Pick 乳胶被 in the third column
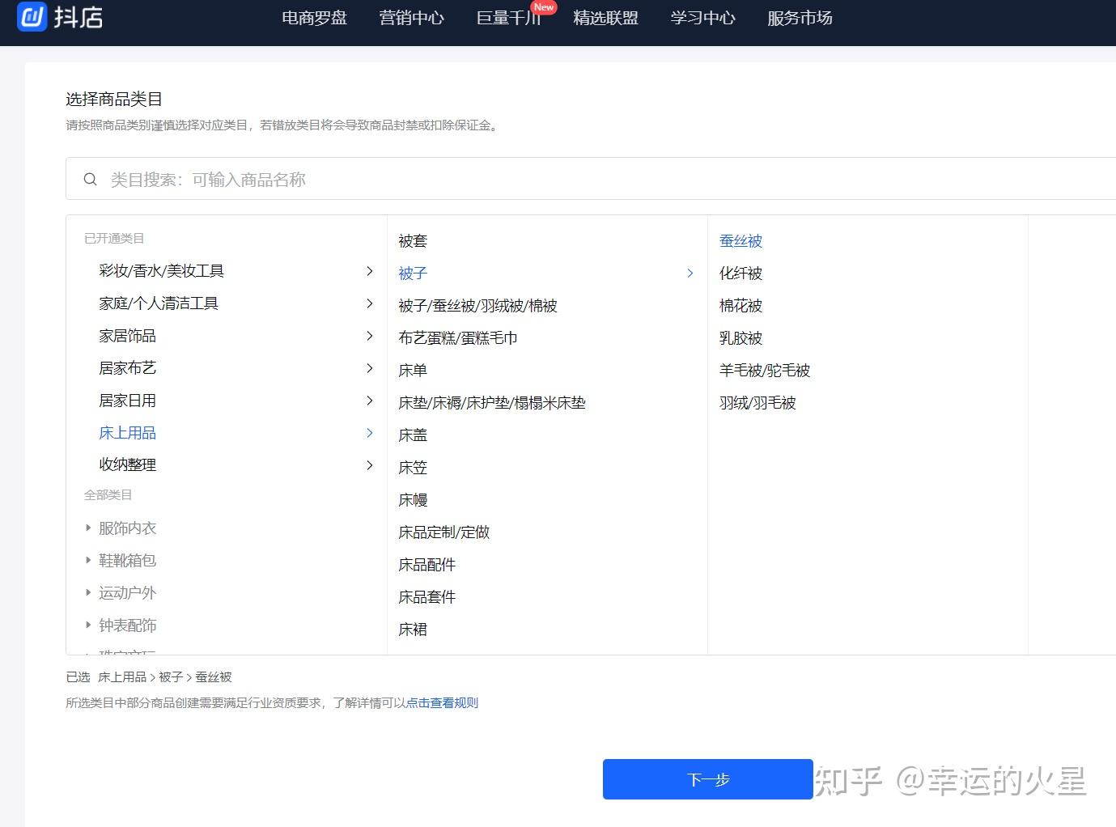 tap(741, 338)
